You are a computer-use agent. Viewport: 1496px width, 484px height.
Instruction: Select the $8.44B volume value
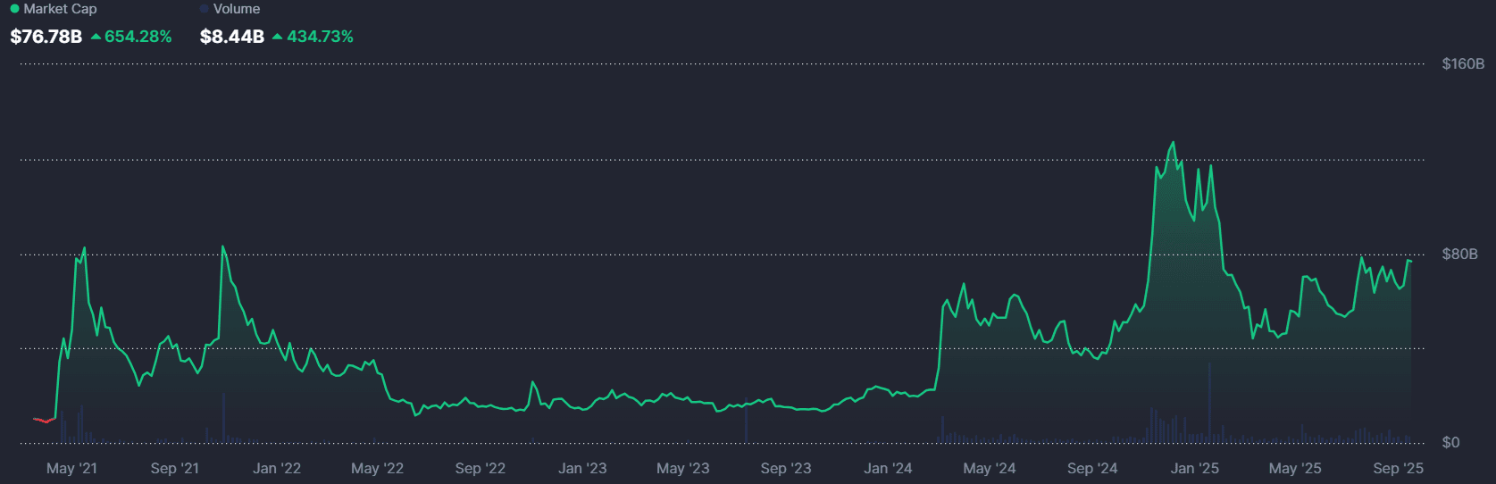pyautogui.click(x=232, y=37)
